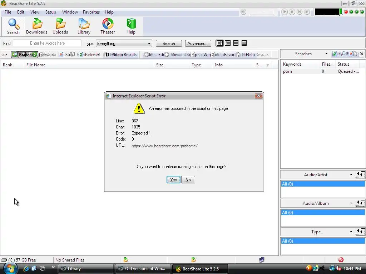The height and width of the screenshot is (274, 366).
Task: Open the Search view from main toolbar
Action: click(x=13, y=26)
